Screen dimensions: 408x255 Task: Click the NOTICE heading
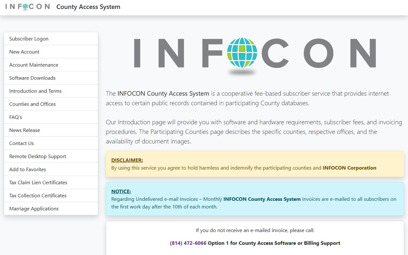(x=121, y=191)
